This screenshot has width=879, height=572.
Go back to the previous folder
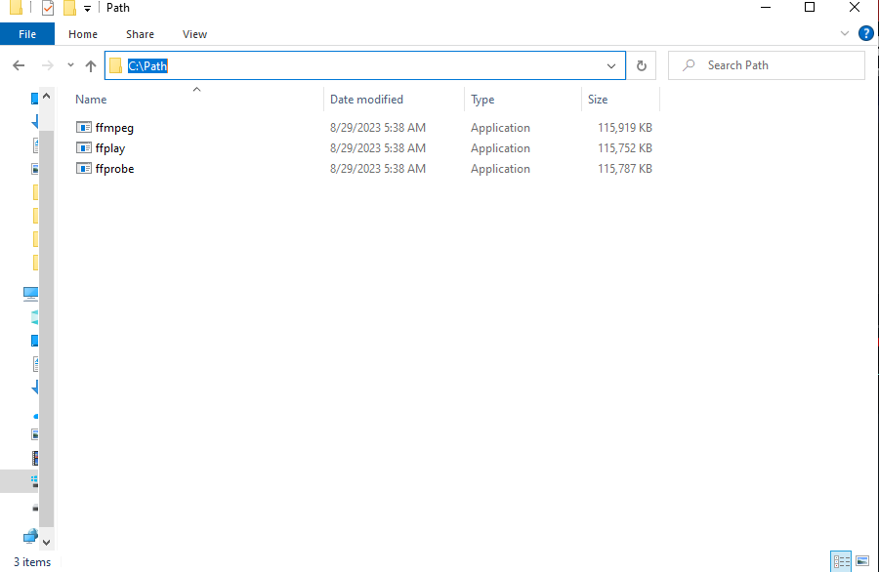(20, 65)
